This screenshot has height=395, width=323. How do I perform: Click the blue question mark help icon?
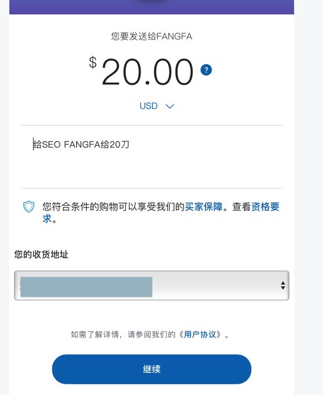[206, 70]
